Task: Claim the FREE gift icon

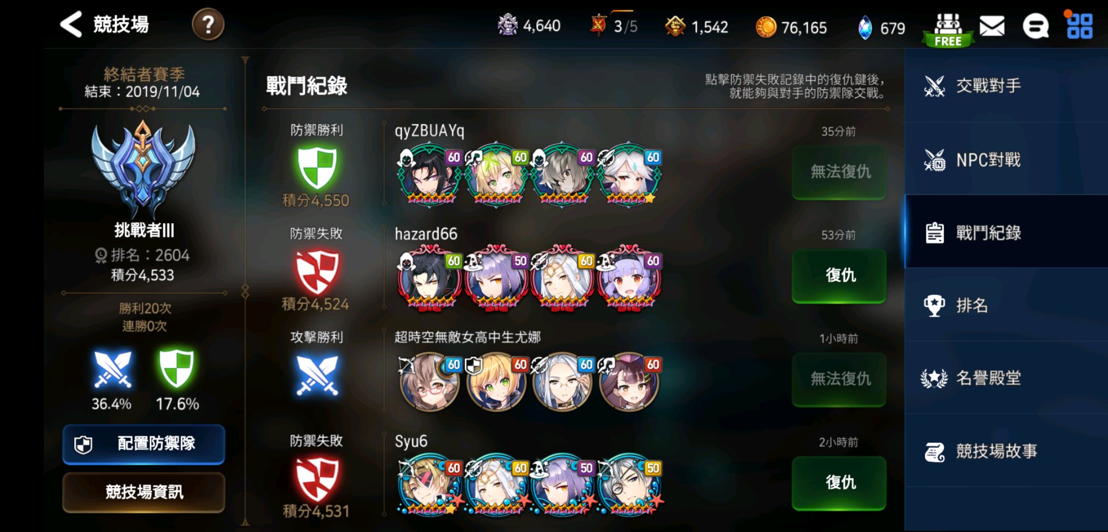Action: click(948, 29)
